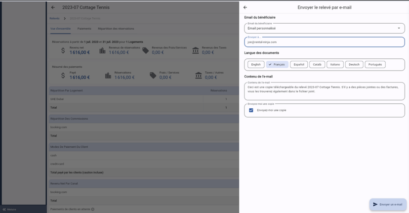
Task: Click the dollar icon next to Revenu net
Action: pos(63,50)
